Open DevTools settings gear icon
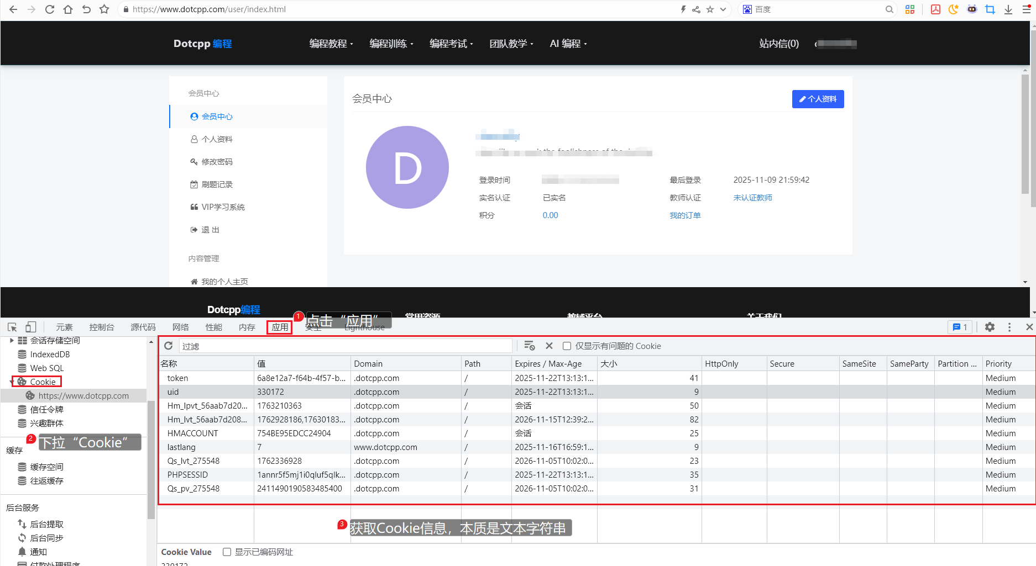1036x566 pixels. tap(990, 327)
